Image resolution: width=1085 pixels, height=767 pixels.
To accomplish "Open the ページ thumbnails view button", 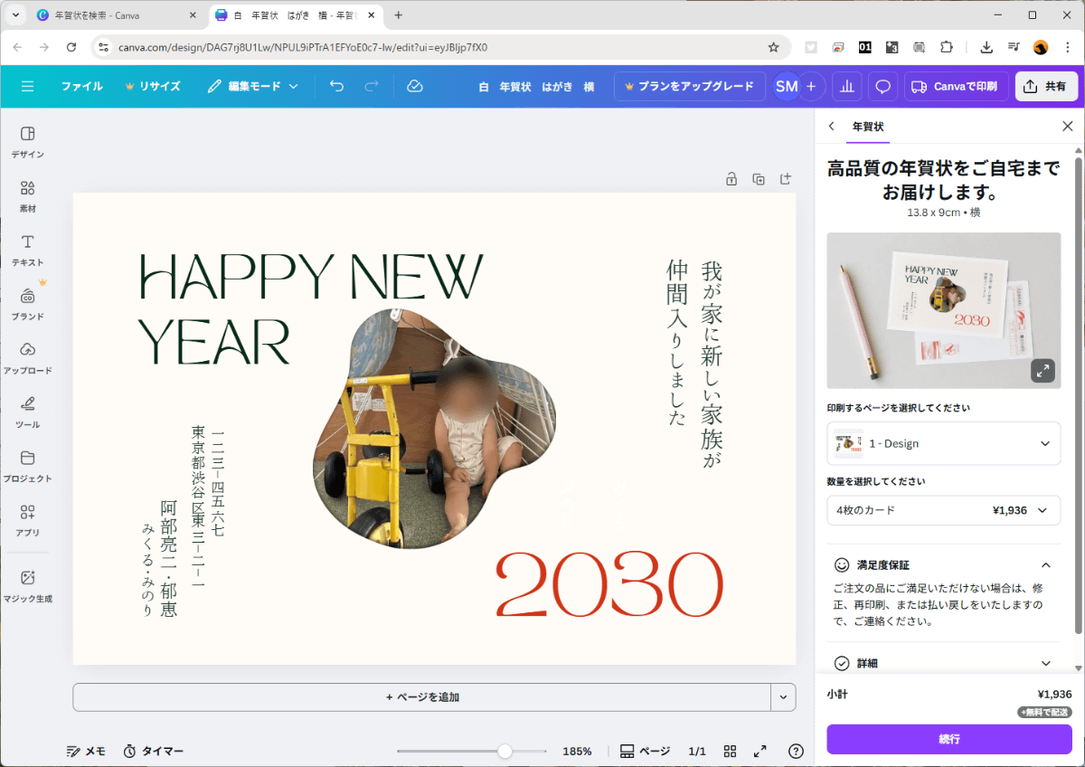I will pos(646,751).
